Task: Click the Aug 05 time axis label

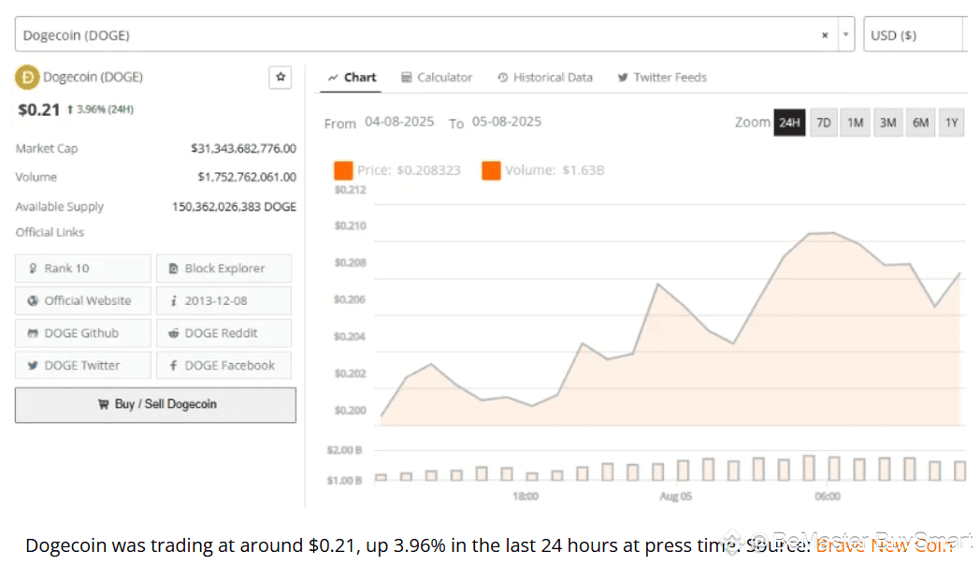Action: (x=676, y=496)
